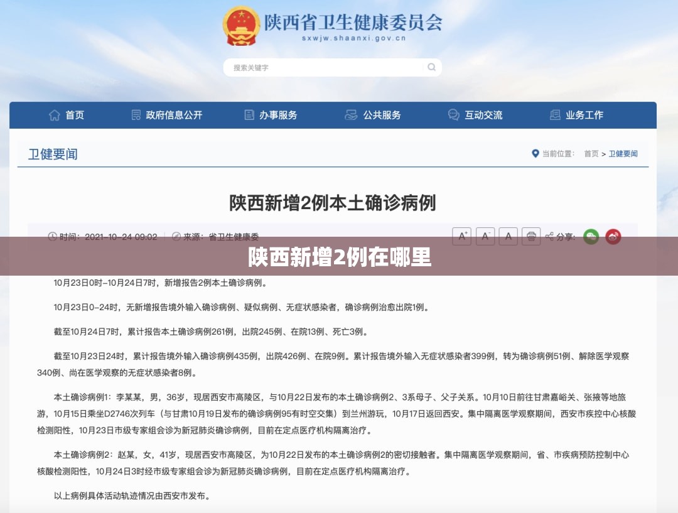Click paragraph starting 本土确诊病例2

point(333,463)
